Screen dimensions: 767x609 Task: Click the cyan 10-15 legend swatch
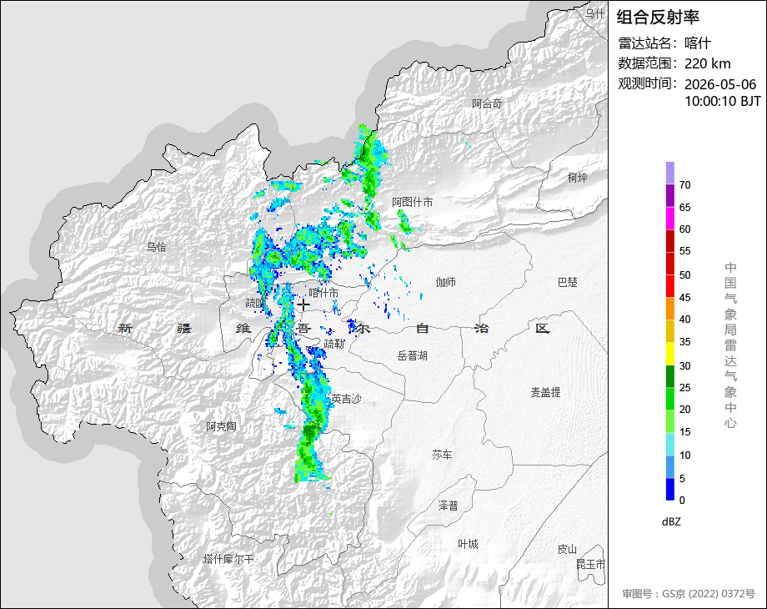pos(670,444)
